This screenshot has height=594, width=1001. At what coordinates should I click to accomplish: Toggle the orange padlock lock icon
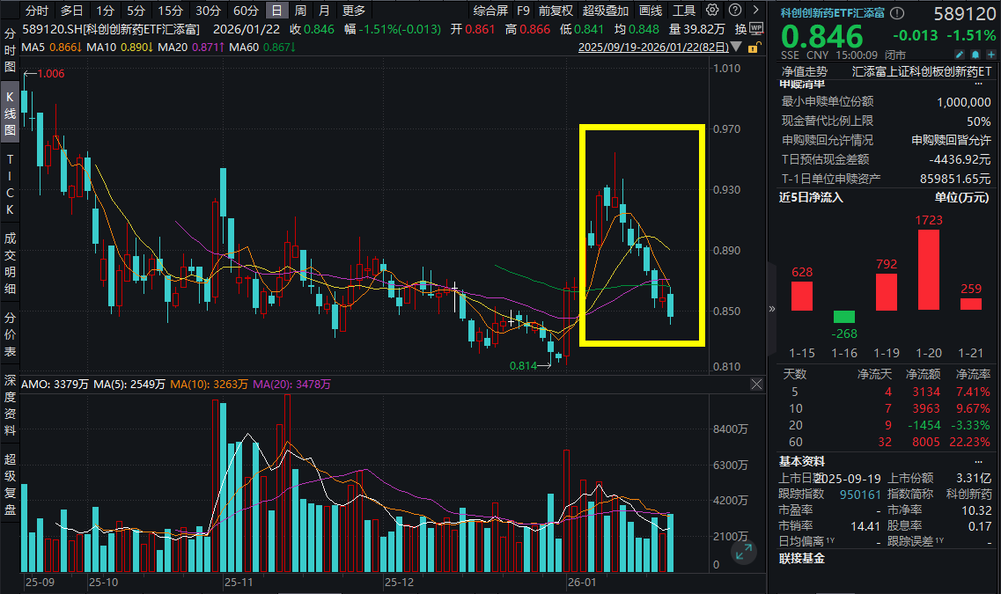(x=754, y=47)
